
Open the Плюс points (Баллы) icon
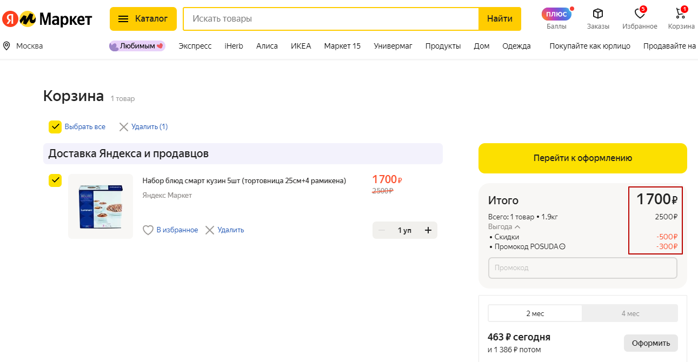pos(556,14)
